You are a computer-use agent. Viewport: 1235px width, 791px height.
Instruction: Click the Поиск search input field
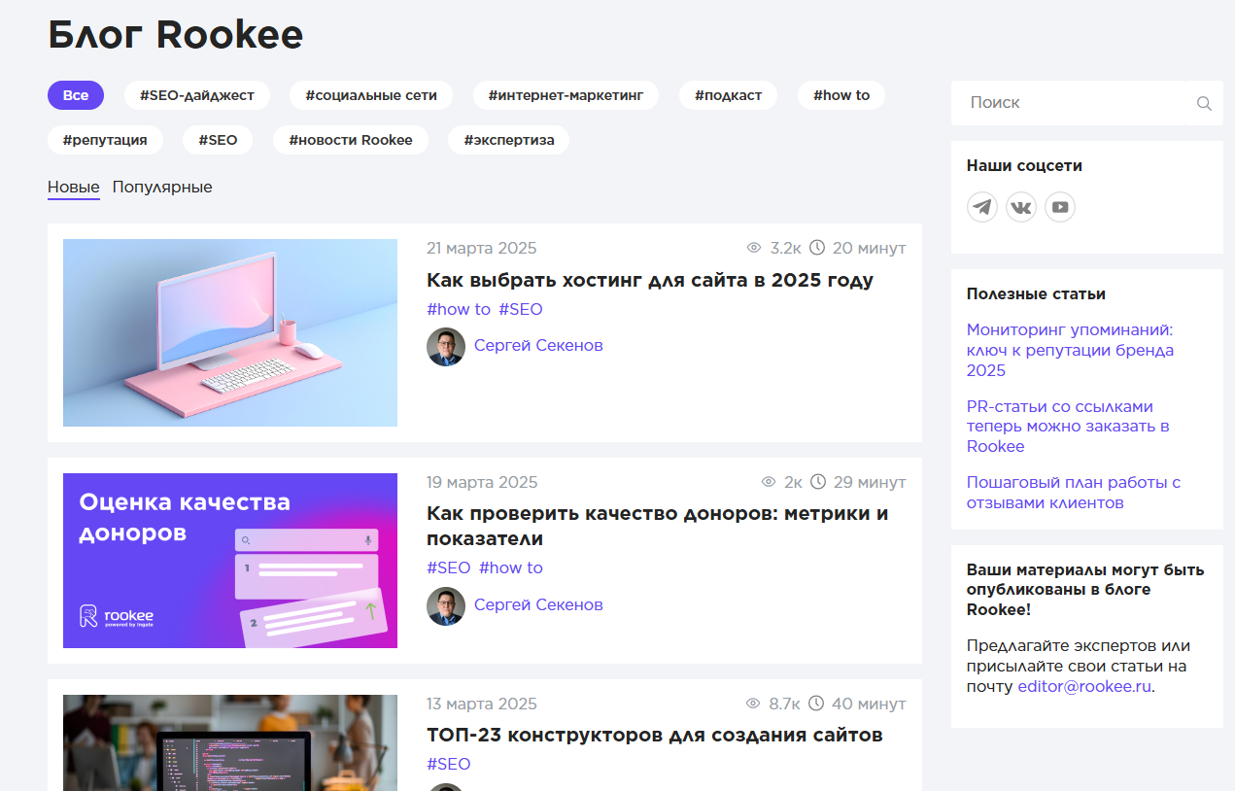[1069, 103]
